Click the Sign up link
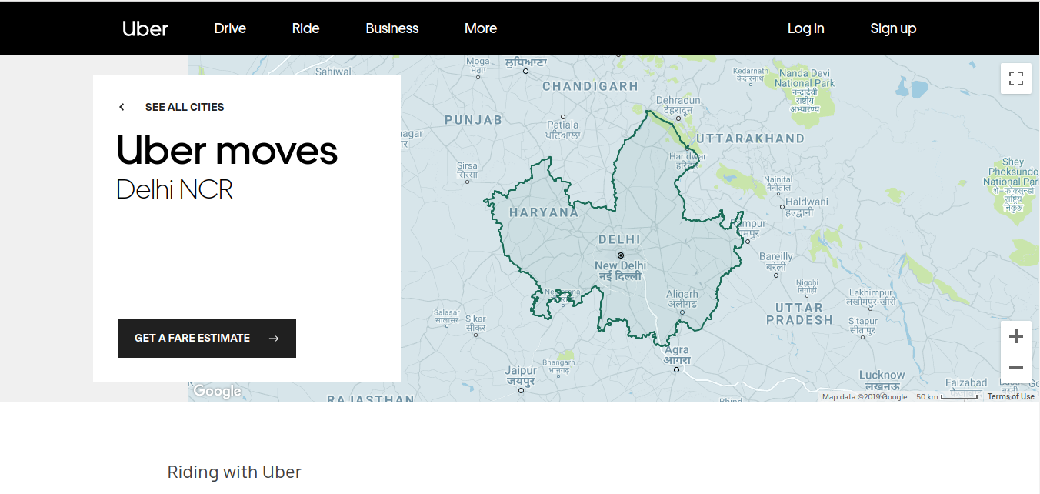1040x494 pixels. pos(893,28)
